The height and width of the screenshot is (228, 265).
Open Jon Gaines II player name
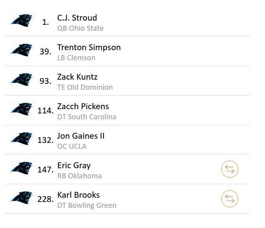point(81,136)
